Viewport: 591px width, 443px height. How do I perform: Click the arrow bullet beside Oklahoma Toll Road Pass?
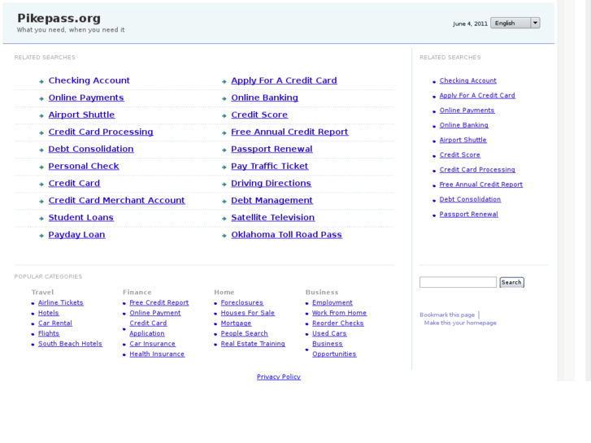coord(224,236)
